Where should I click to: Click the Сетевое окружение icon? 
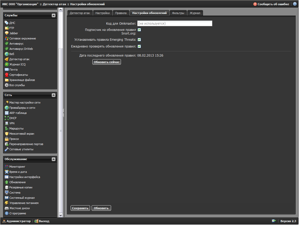coord(7,38)
